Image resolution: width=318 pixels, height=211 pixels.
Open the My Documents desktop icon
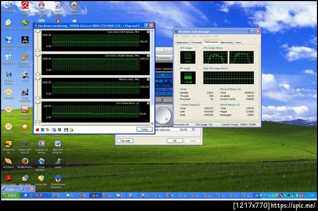pyautogui.click(x=8, y=24)
